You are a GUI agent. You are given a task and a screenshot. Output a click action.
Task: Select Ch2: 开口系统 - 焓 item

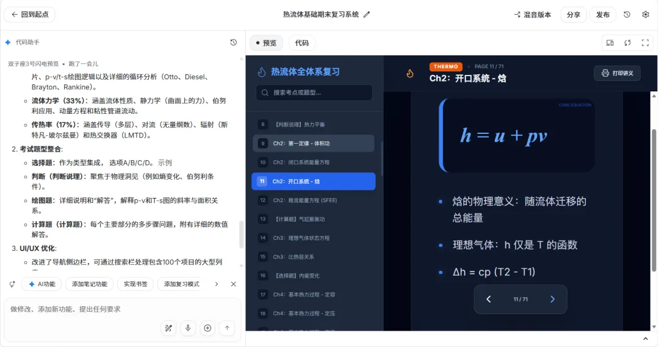click(x=313, y=181)
